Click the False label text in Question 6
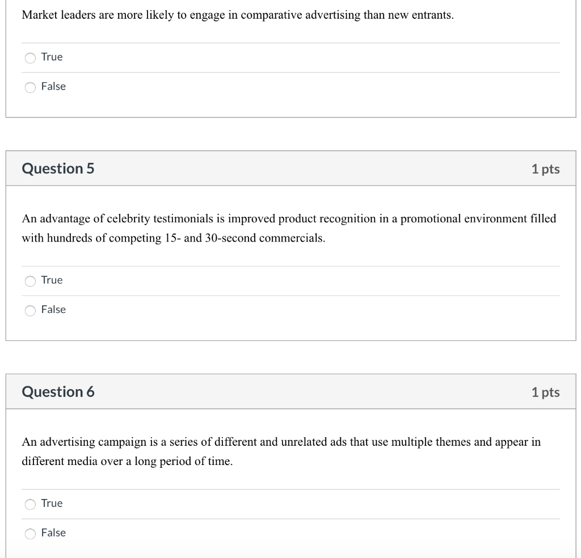 click(54, 532)
